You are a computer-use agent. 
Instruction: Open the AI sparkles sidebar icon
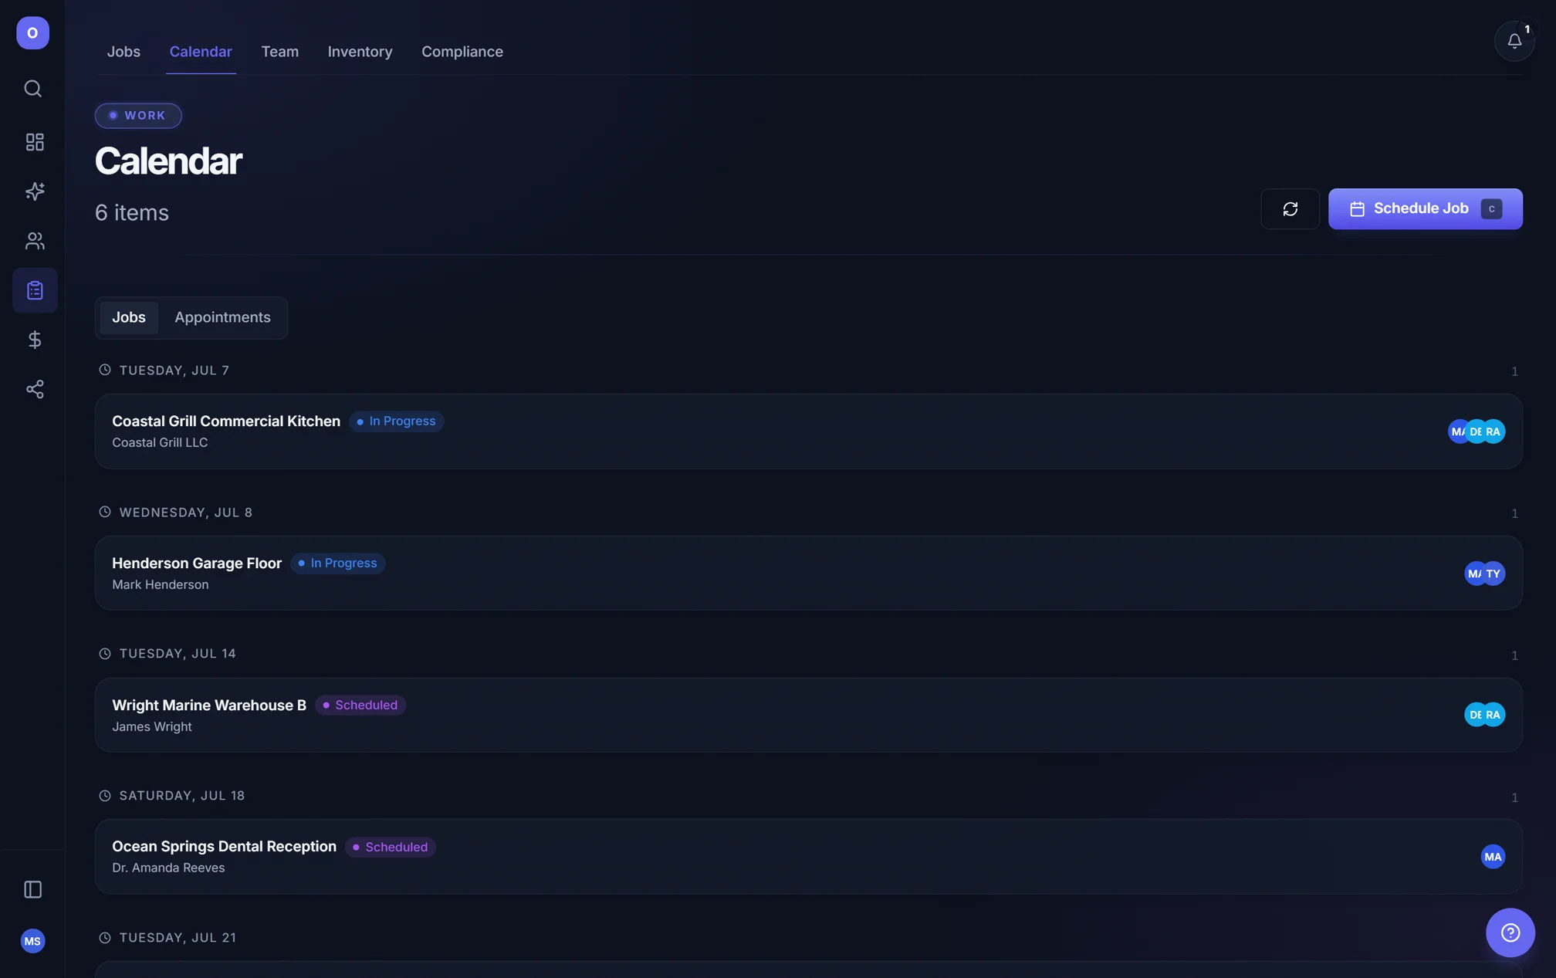click(x=35, y=191)
